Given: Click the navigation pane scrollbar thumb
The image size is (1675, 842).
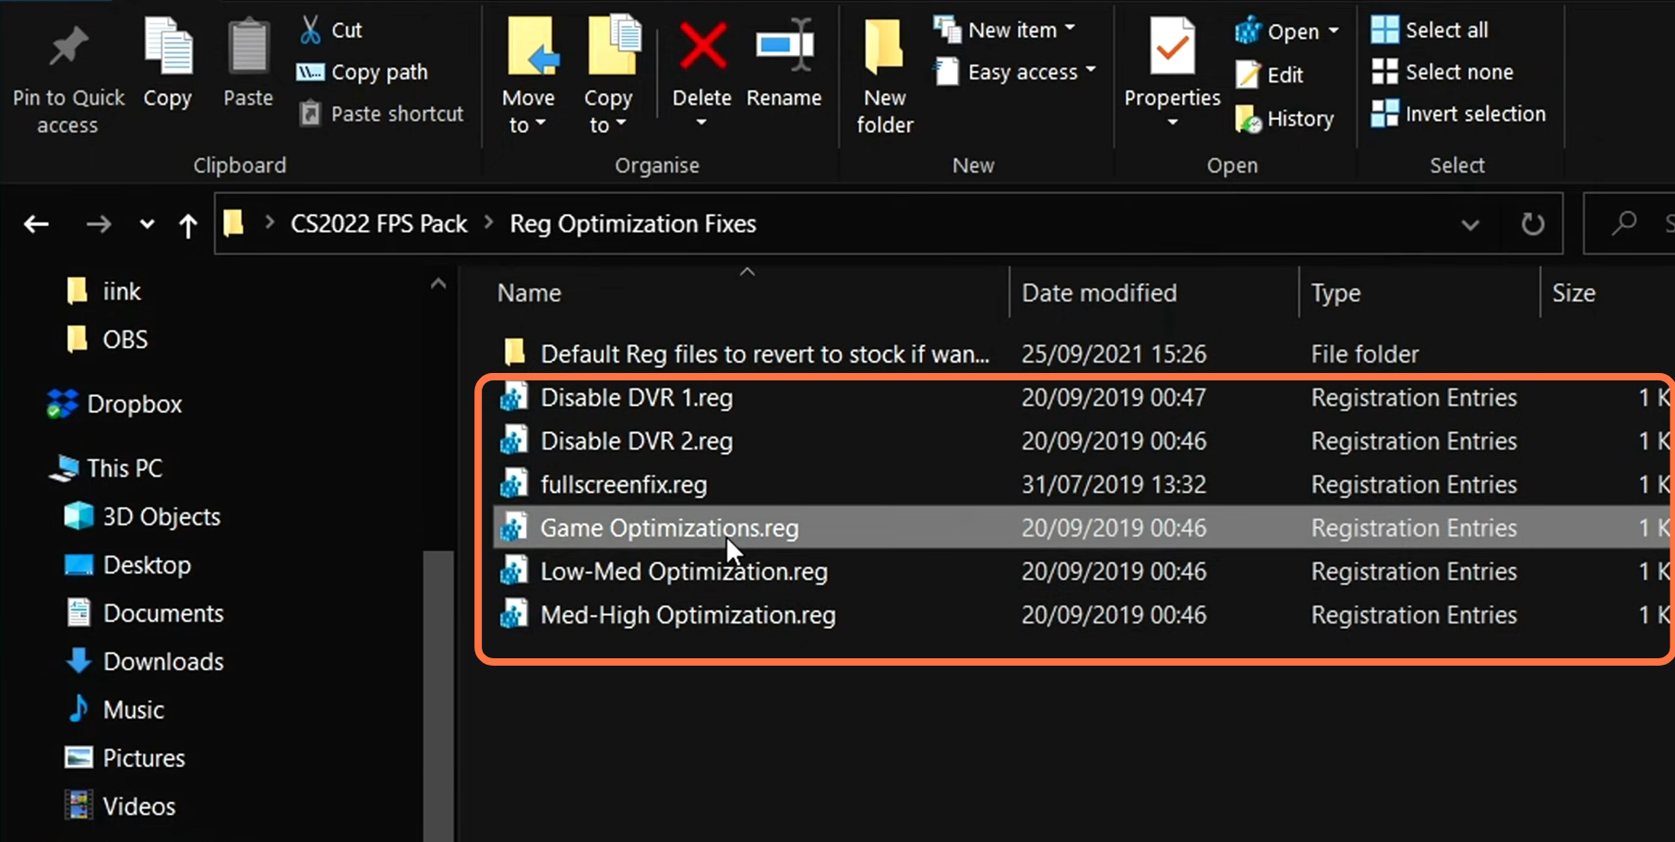Looking at the screenshot, I should click(438, 694).
